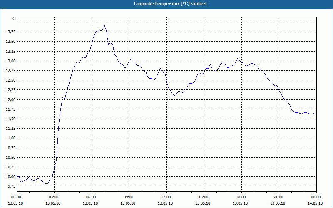Click the 12,25 y-axis value
The width and height of the screenshot is (333, 208).
[x=11, y=90]
